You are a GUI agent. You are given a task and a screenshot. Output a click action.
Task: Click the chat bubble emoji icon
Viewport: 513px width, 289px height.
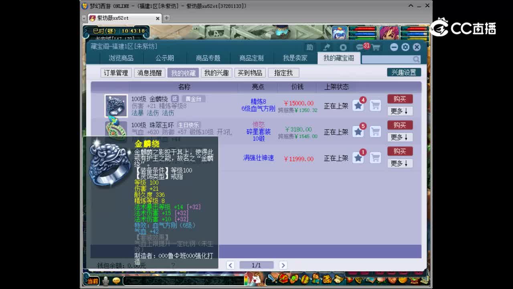point(116,281)
